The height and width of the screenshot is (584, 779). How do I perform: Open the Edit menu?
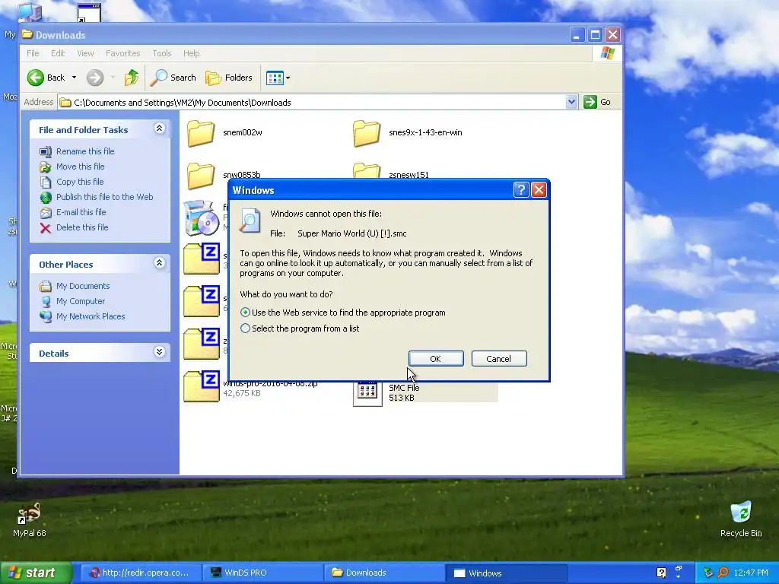58,53
